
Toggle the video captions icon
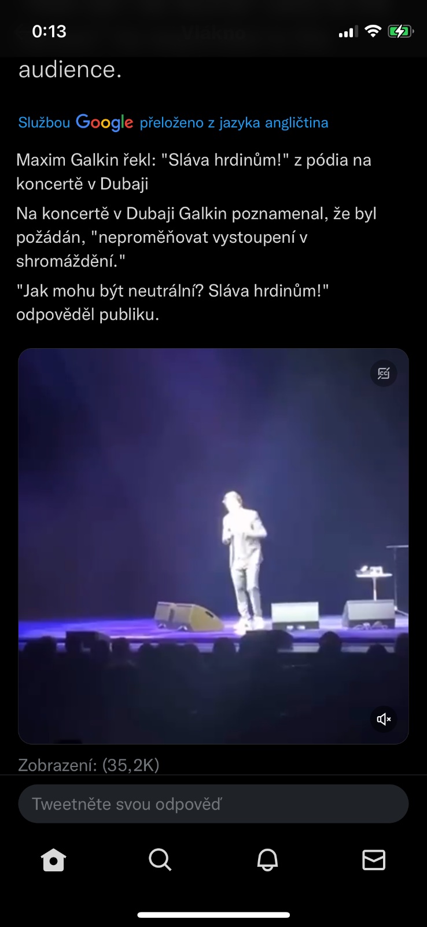tap(384, 374)
